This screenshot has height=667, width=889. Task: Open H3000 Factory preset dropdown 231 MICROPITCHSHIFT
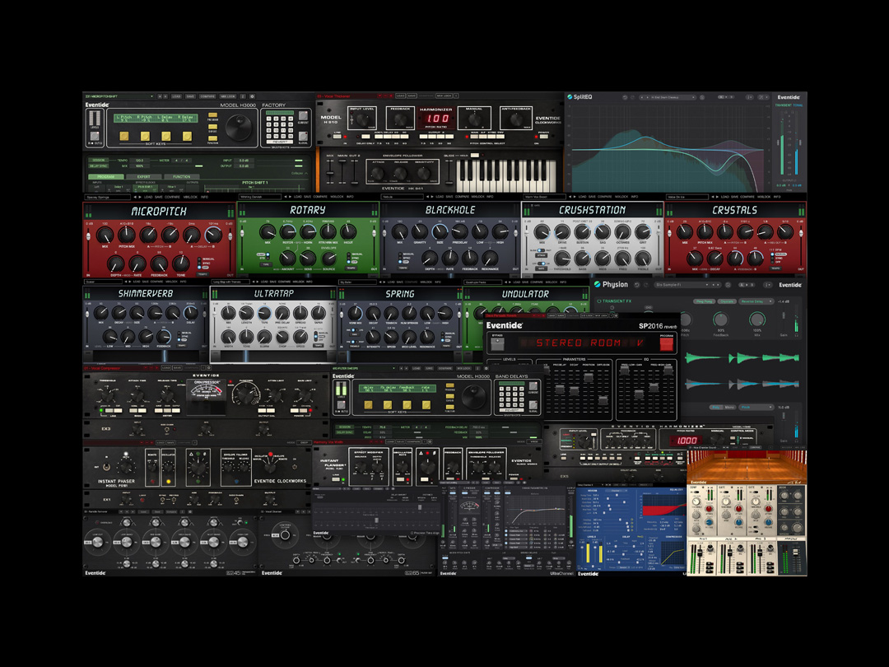coord(119,96)
